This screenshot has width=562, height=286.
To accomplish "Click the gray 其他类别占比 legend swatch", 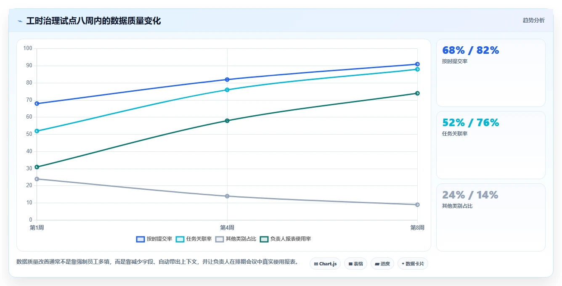I will click(220, 239).
